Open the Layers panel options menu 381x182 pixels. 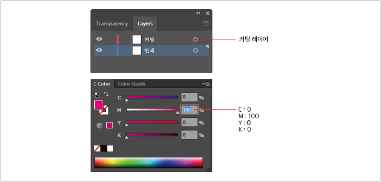point(206,23)
